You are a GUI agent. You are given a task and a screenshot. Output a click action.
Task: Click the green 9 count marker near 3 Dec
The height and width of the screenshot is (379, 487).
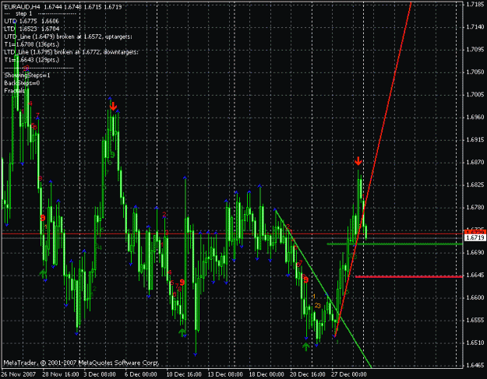tap(112, 154)
